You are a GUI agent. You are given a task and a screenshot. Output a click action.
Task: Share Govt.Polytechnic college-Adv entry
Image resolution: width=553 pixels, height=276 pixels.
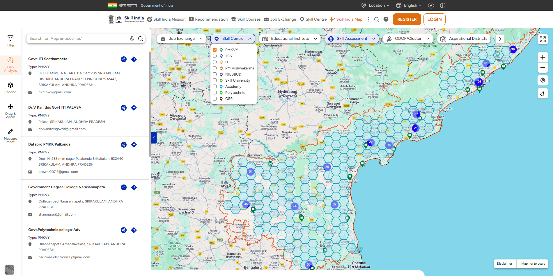coord(124,230)
